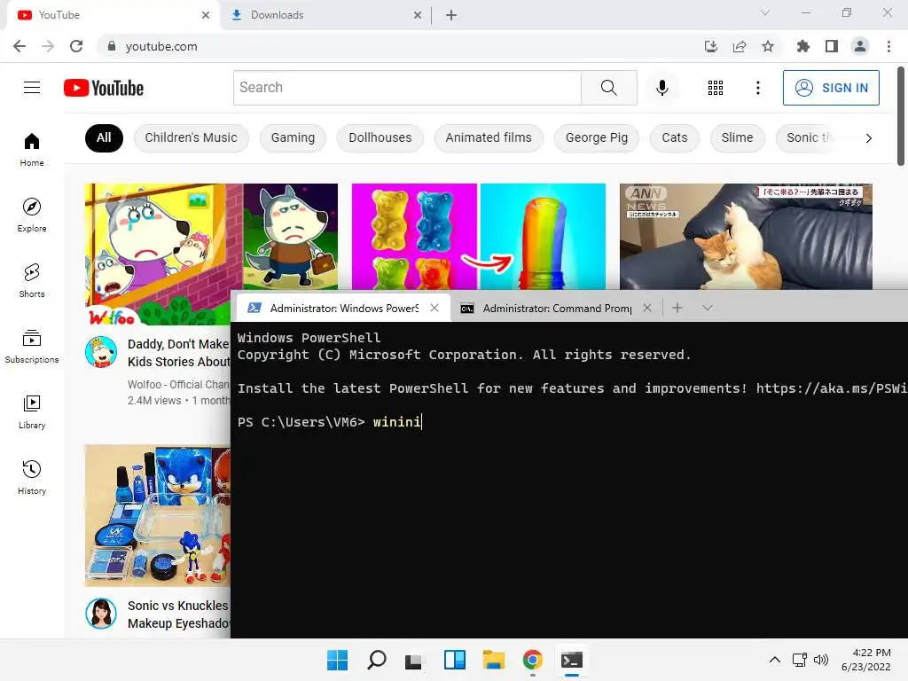Switch to the YouTube browser tab

pos(113,15)
